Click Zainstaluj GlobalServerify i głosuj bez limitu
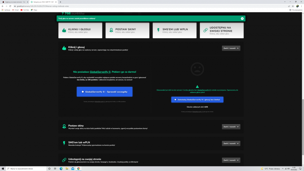This screenshot has width=304, height=171. tap(197, 100)
